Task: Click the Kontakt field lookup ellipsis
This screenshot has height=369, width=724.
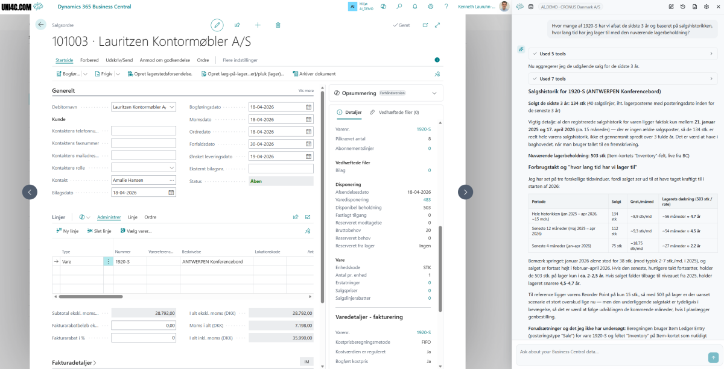Action: [x=171, y=180]
